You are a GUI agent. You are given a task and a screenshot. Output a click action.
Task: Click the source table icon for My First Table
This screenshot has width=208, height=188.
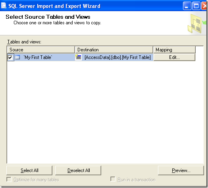[17, 57]
